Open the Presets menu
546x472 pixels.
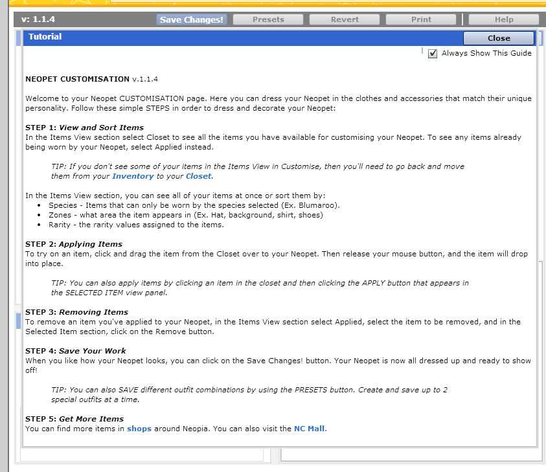[268, 19]
